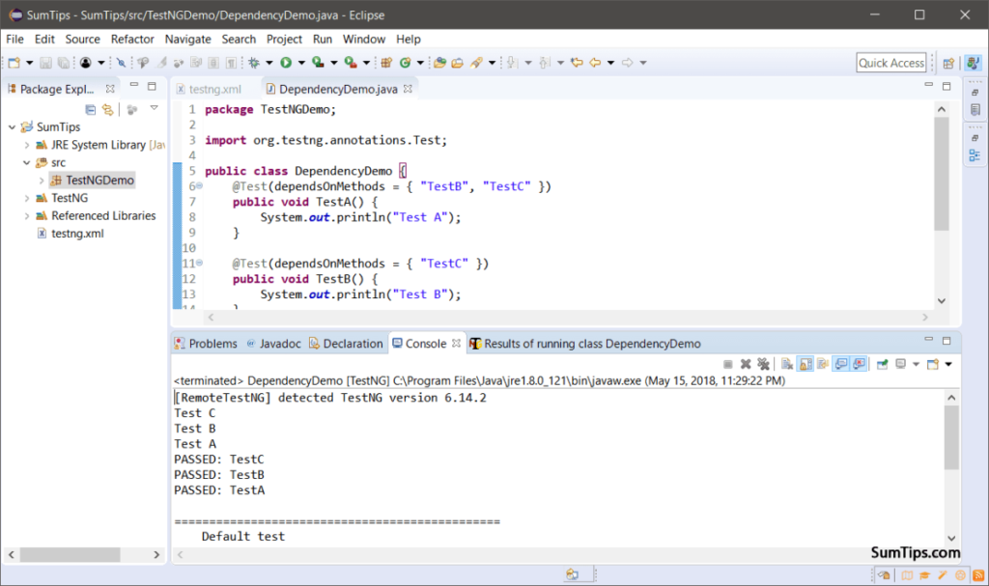Click the Quick Access field

(x=890, y=62)
